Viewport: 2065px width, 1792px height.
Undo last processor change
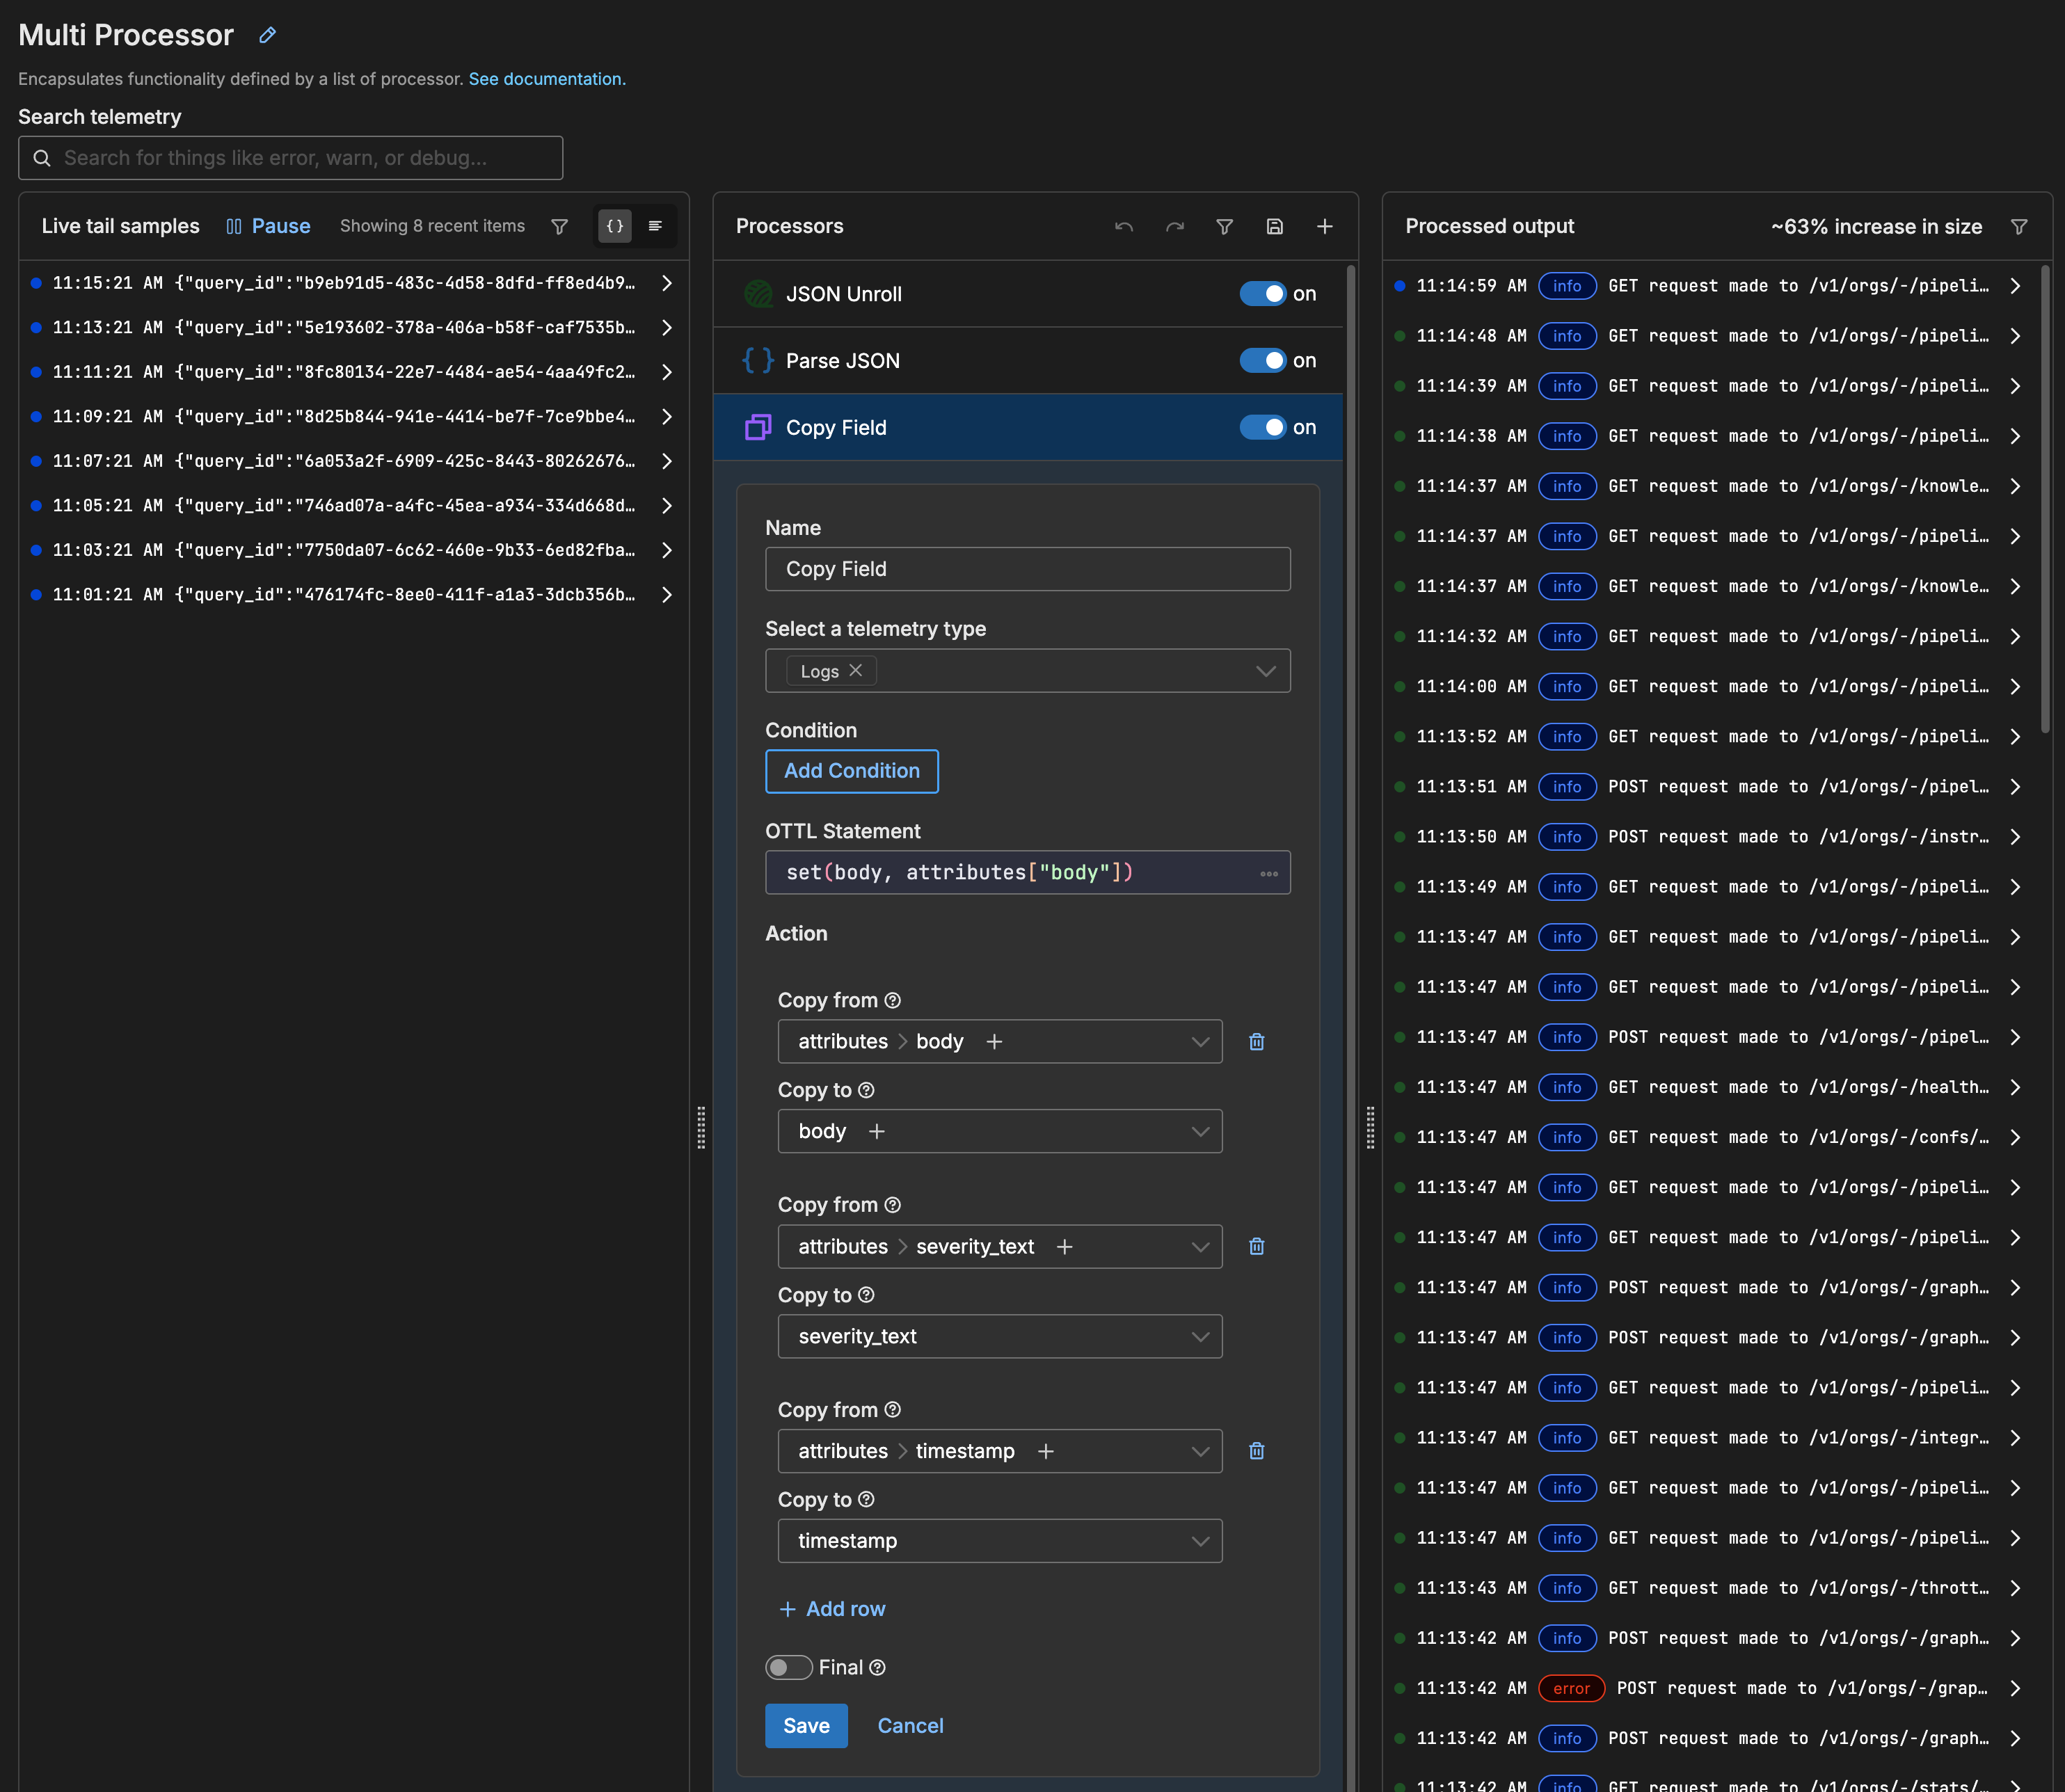click(1123, 226)
